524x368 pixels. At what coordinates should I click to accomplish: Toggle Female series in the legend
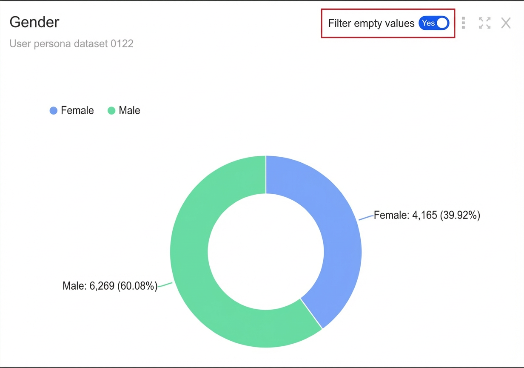71,111
